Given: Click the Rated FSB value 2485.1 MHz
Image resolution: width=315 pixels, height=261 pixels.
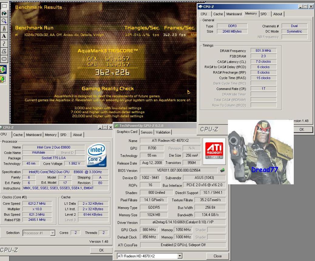Looking at the screenshot, I should (x=37, y=220).
